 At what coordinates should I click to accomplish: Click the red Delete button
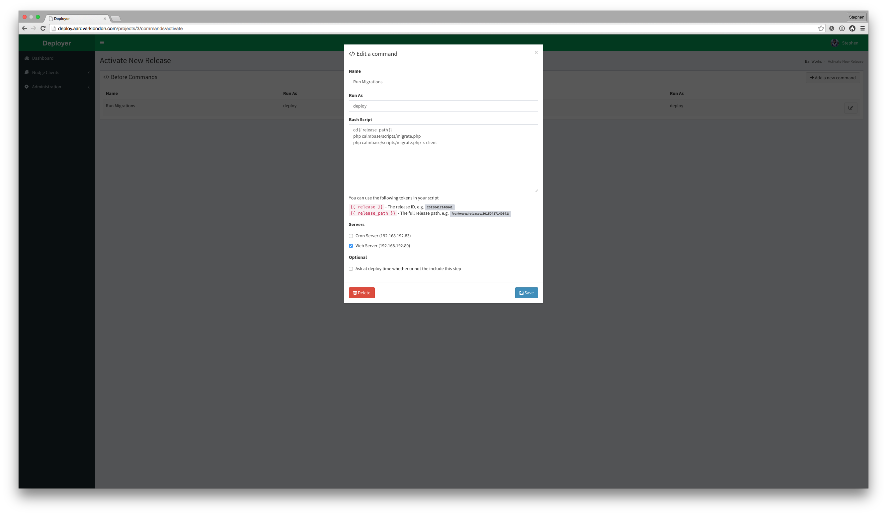[x=362, y=292]
